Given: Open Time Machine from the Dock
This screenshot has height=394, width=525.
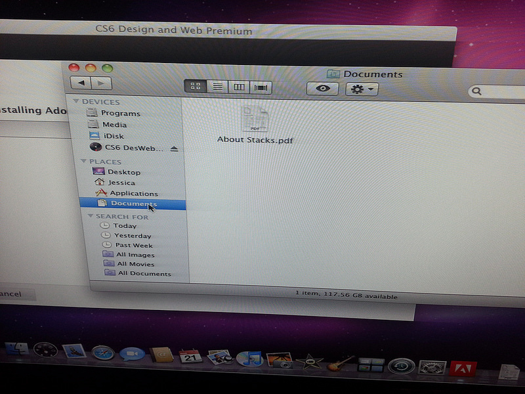Looking at the screenshot, I should click(402, 366).
